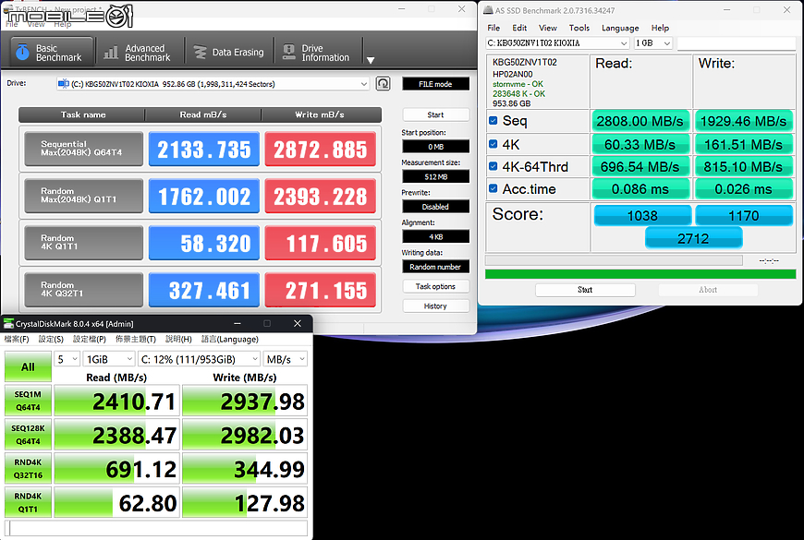Click the sequential read value 2133.735

tap(204, 150)
